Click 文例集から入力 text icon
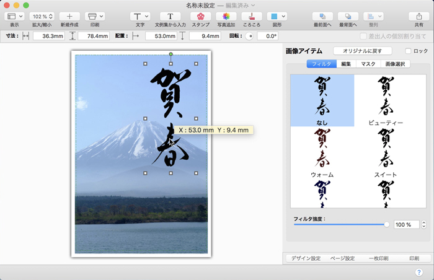434x280 pixels. coord(170,16)
